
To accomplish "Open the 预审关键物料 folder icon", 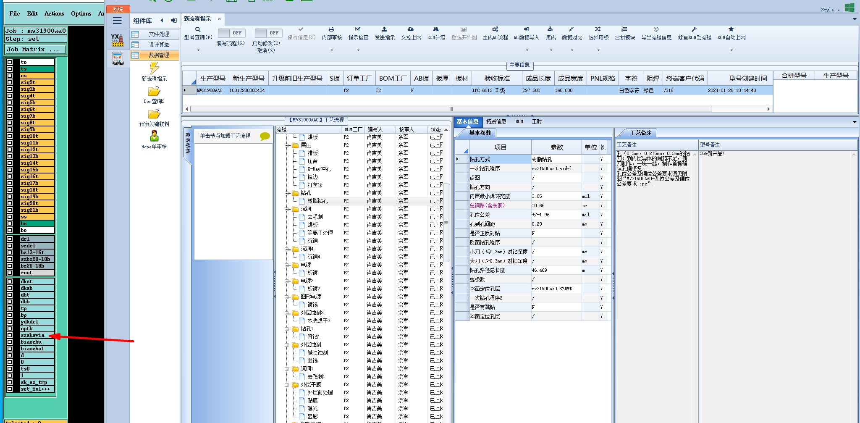I will tap(154, 114).
